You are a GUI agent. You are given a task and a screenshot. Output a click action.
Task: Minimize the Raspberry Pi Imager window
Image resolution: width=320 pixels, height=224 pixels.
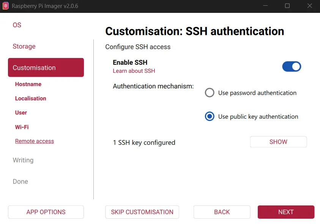click(266, 6)
